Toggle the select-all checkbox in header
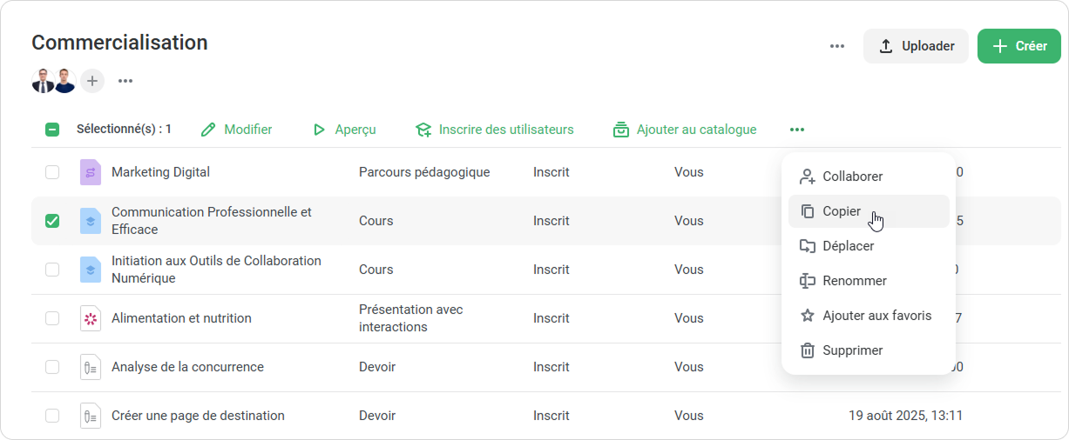The height and width of the screenshot is (440, 1069). (52, 130)
